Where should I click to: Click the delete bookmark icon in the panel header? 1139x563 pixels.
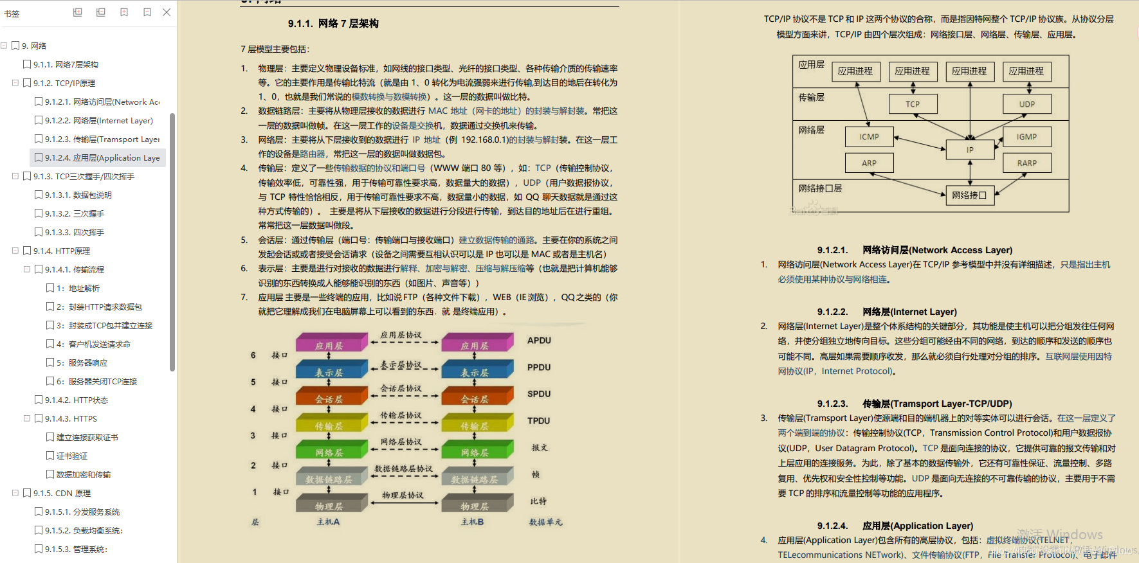click(x=147, y=12)
